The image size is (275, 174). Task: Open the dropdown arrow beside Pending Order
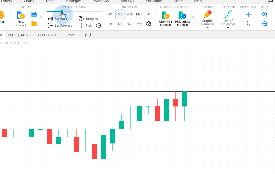pyautogui.click(x=193, y=17)
